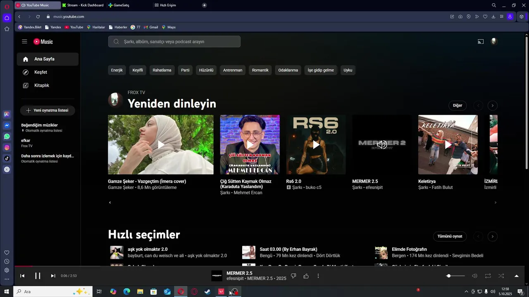Open Opera downloads icon in toolbar
The width and height of the screenshot is (529, 297).
click(x=493, y=16)
